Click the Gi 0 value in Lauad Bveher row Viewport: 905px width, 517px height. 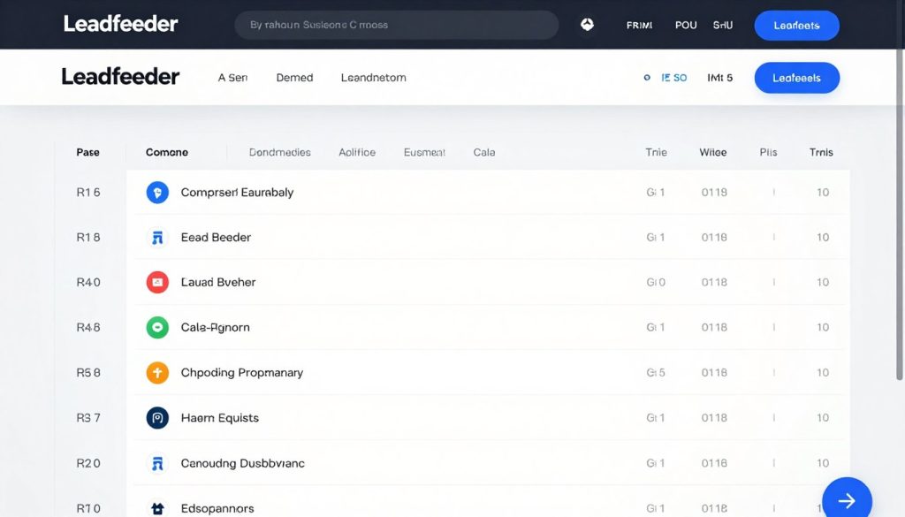tap(656, 282)
